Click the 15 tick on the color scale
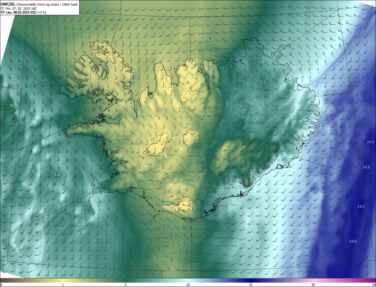Viewport: 376px width, 287px height. [x=251, y=285]
